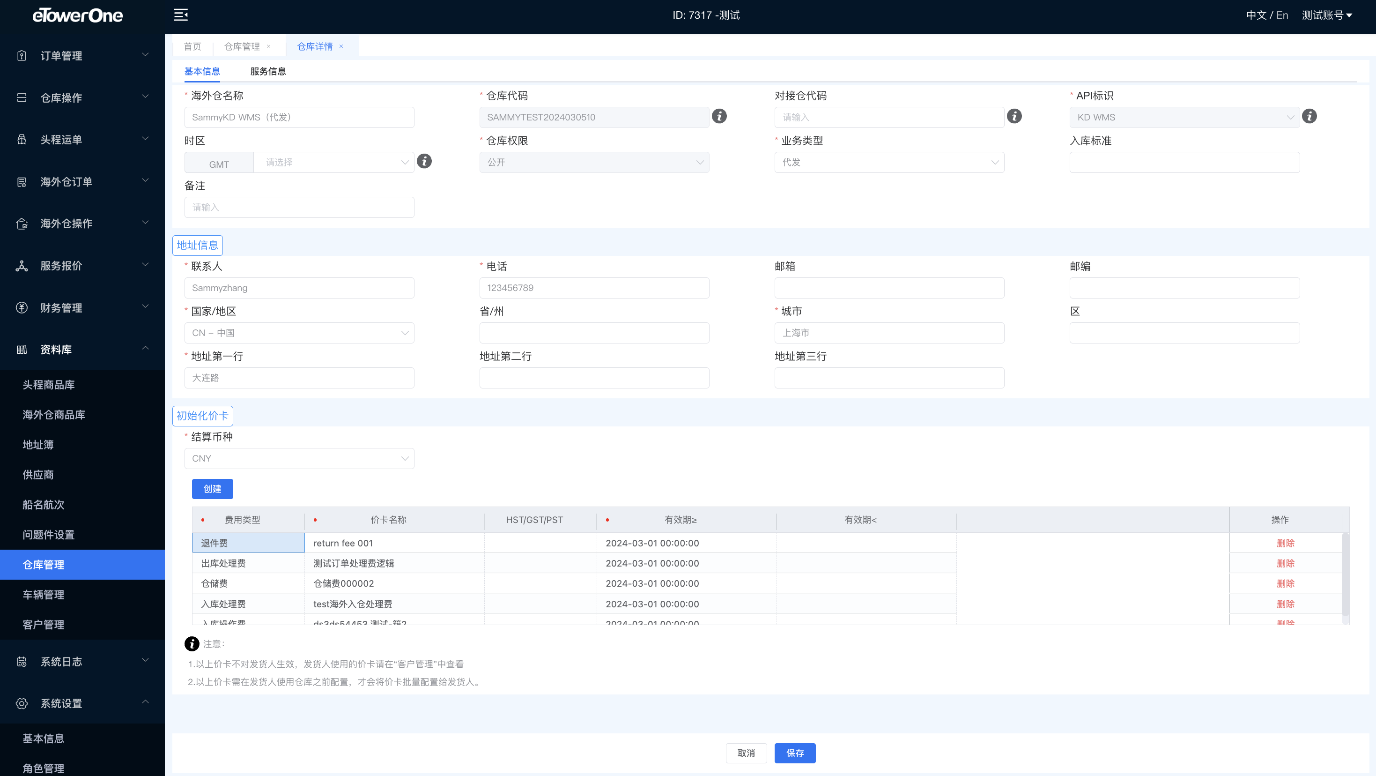Switch to the 服务信息 tab
Viewport: 1376px width, 776px height.
point(268,72)
